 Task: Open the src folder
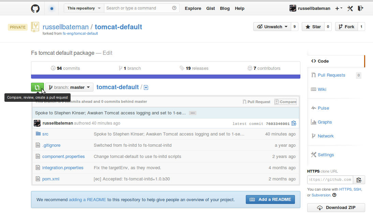(x=45, y=134)
